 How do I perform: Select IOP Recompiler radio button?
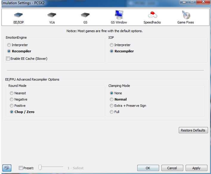tap(112, 51)
